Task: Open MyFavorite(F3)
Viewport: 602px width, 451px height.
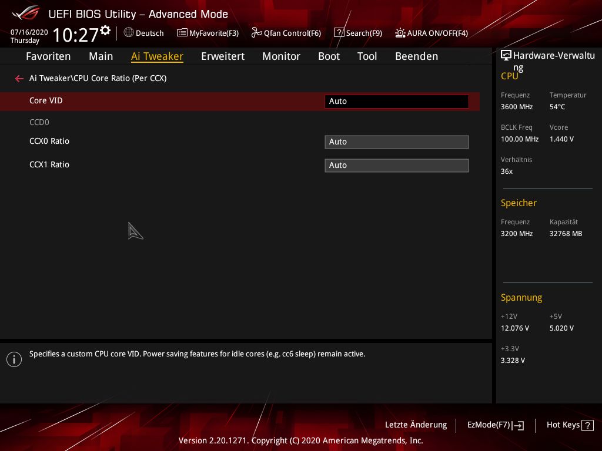Action: [208, 33]
